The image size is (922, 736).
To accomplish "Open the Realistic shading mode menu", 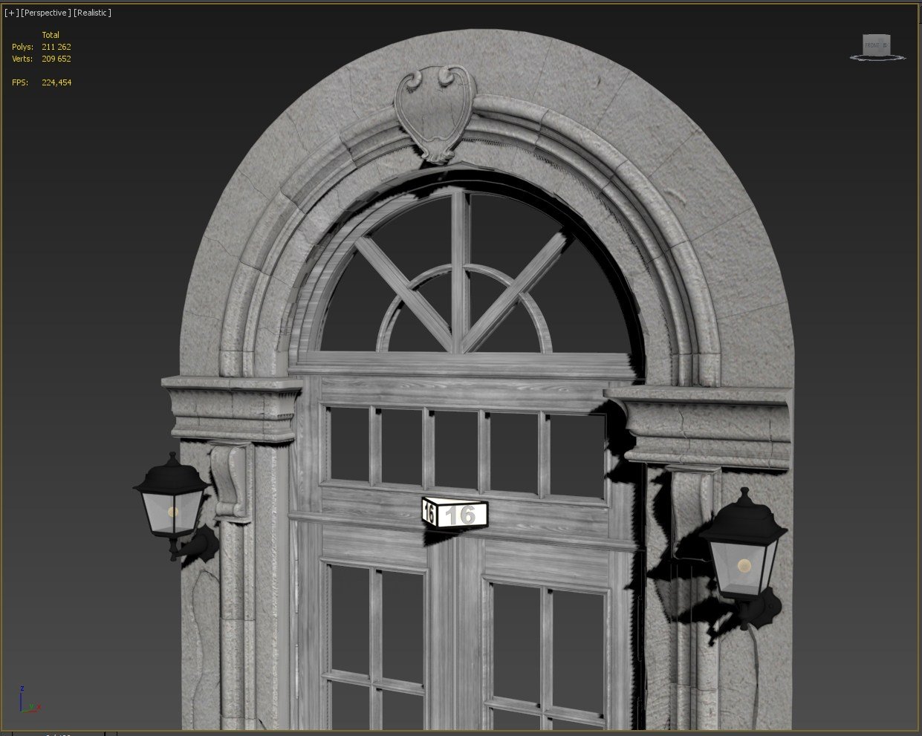I will point(92,13).
